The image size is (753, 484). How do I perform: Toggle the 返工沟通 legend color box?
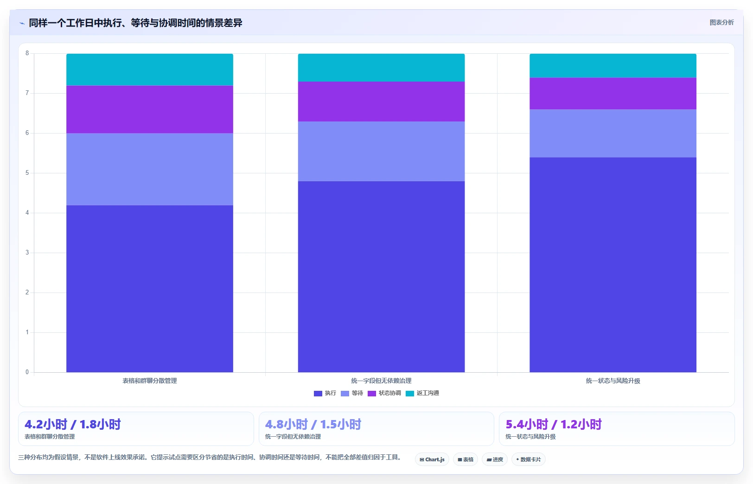pyautogui.click(x=410, y=394)
